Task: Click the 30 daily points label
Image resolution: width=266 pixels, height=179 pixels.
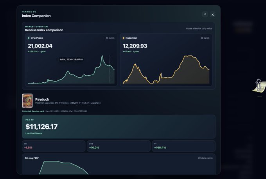Action: [205, 158]
